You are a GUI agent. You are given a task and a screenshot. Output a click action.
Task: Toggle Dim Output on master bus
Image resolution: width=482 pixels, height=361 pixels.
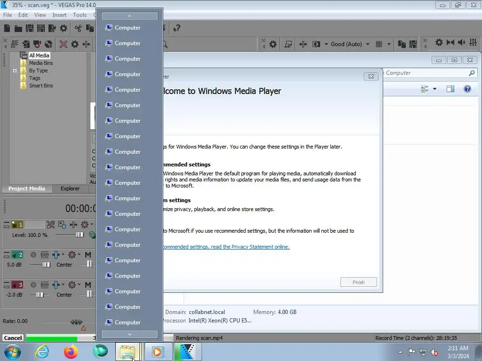pos(462,42)
